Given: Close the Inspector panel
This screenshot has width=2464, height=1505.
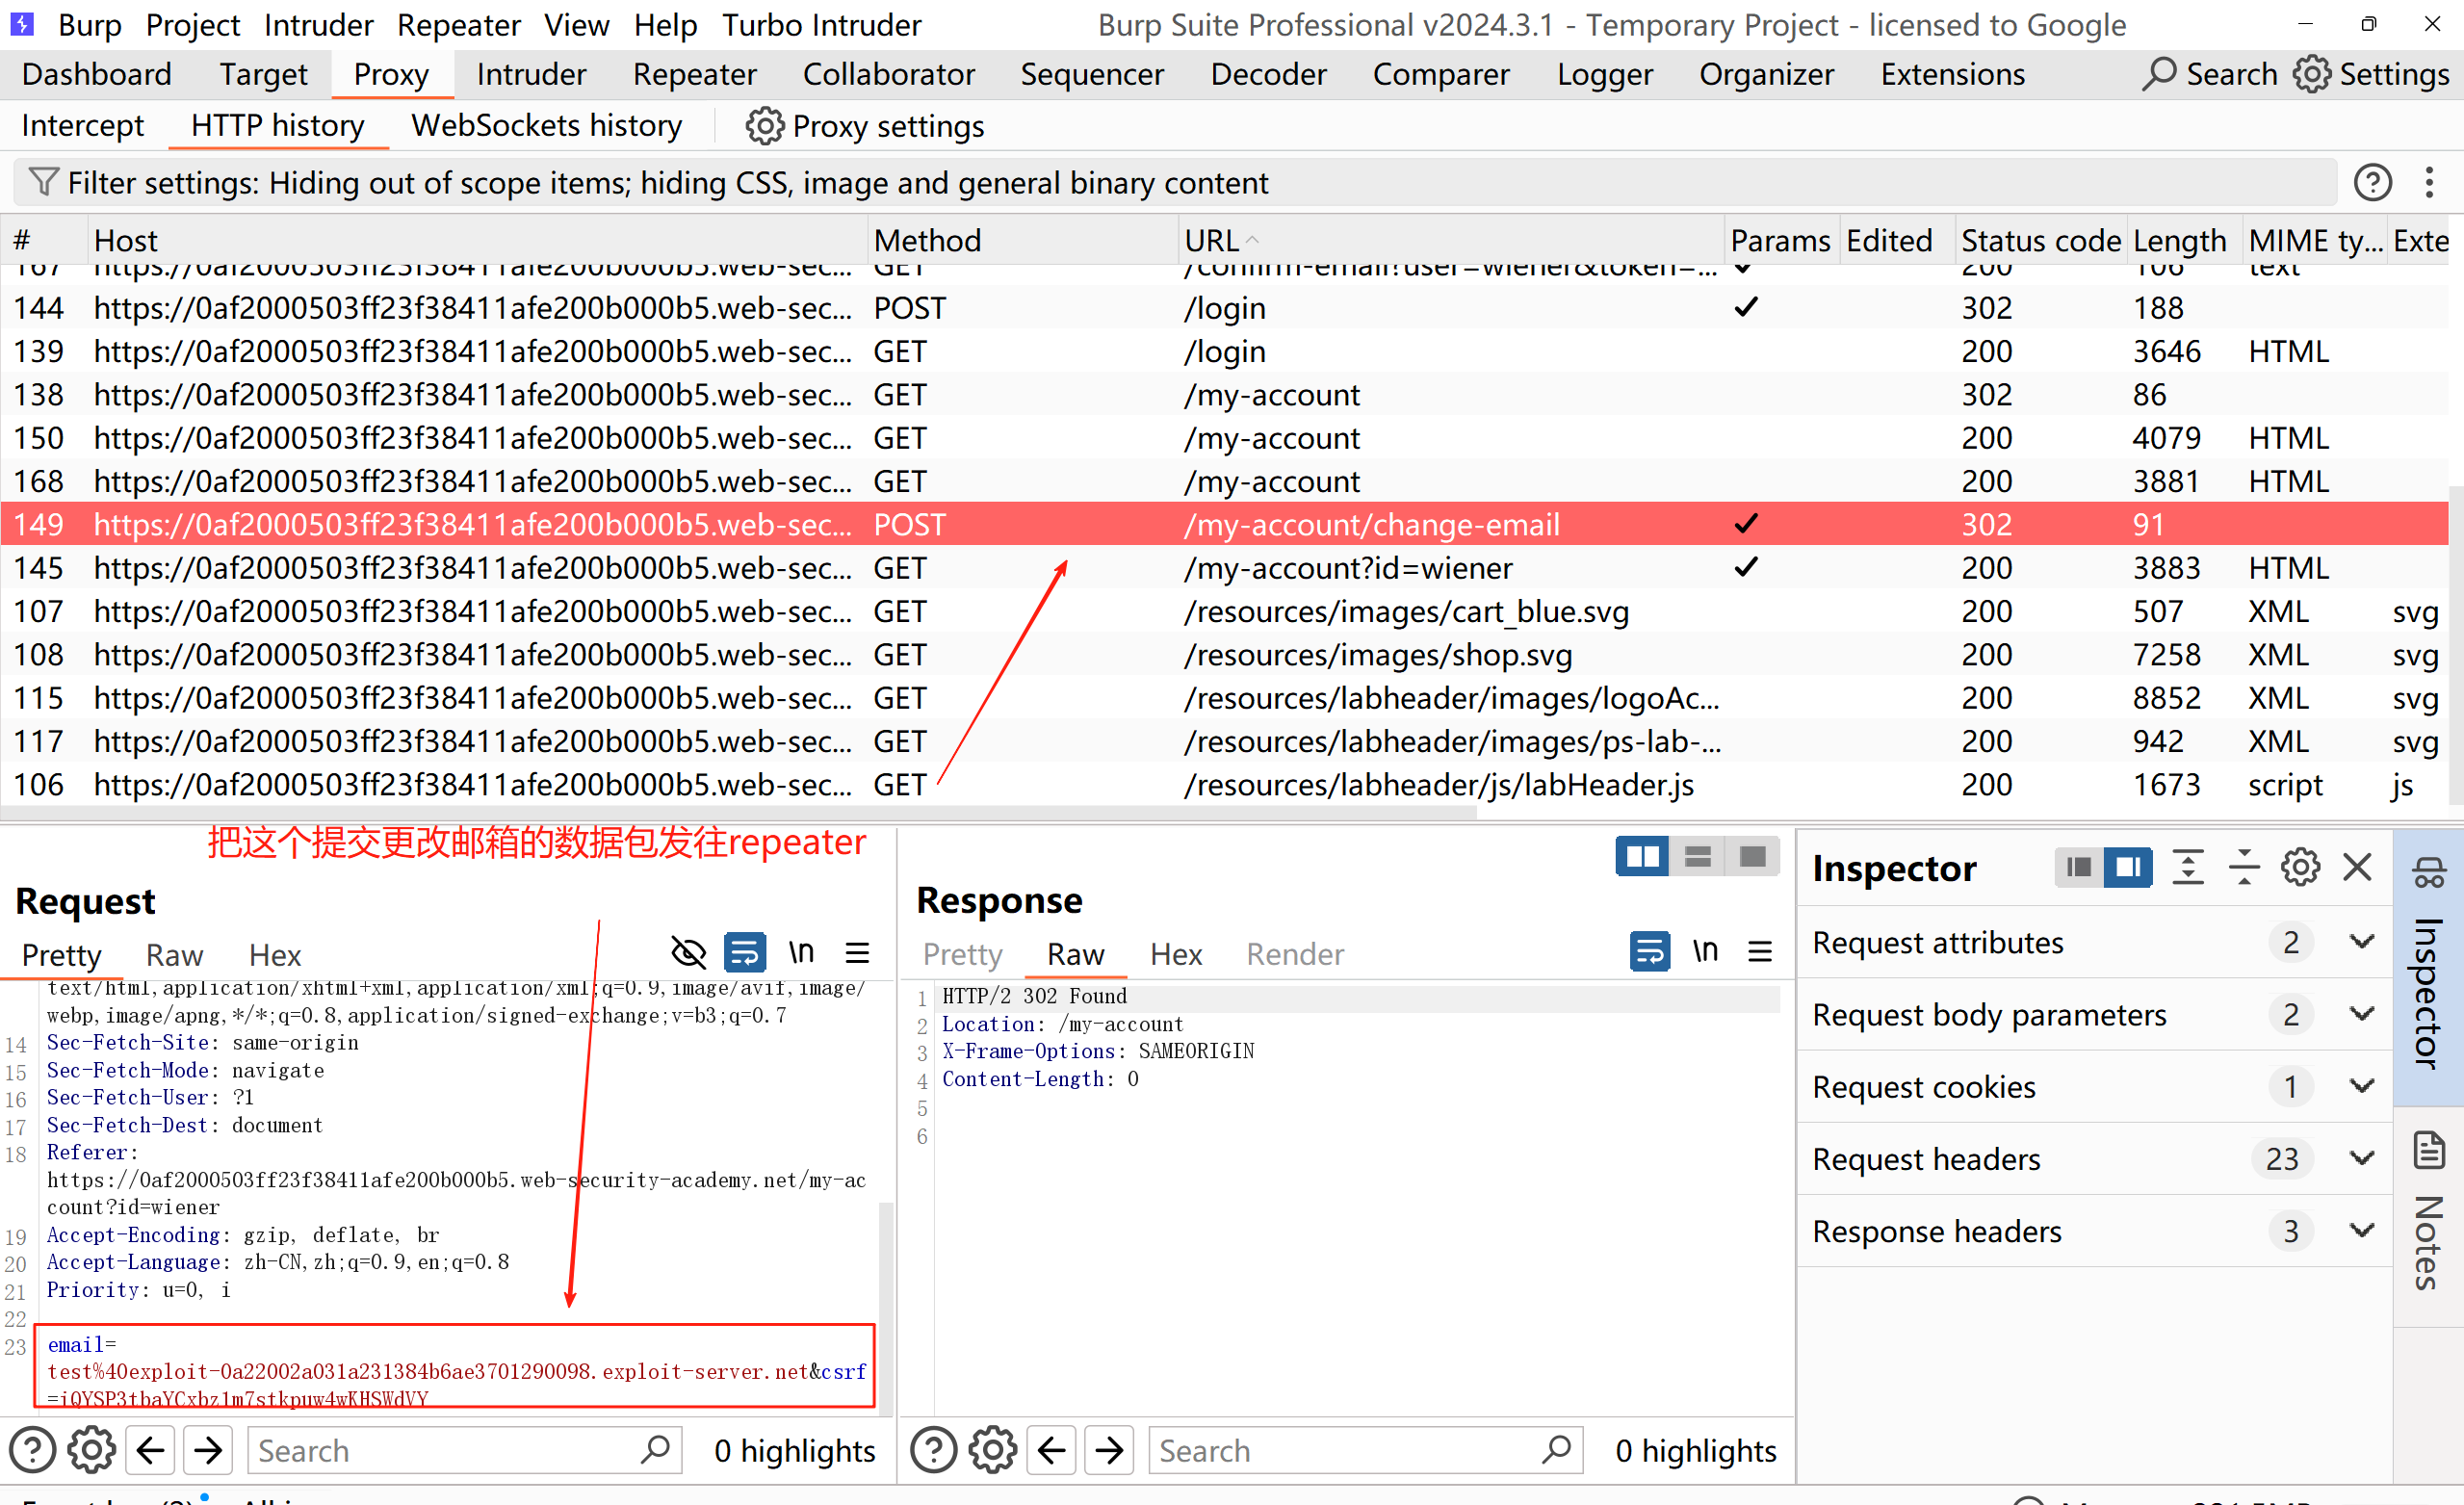Looking at the screenshot, I should point(2357,867).
